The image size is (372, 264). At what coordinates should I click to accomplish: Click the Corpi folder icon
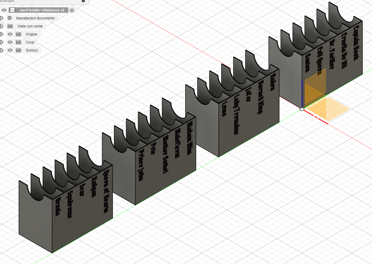coord(18,42)
